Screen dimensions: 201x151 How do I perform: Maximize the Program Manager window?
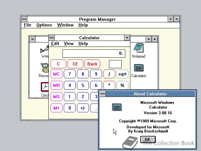177,19
